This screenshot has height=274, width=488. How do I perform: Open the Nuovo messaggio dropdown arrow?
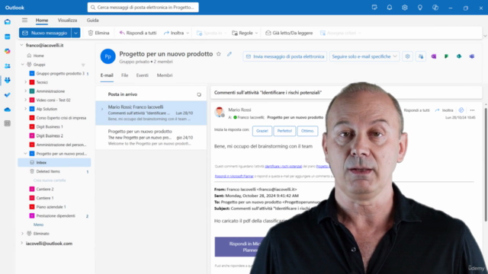click(76, 33)
